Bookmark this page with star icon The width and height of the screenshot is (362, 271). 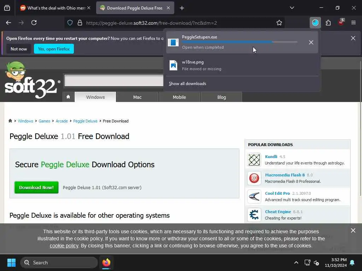pos(279,23)
